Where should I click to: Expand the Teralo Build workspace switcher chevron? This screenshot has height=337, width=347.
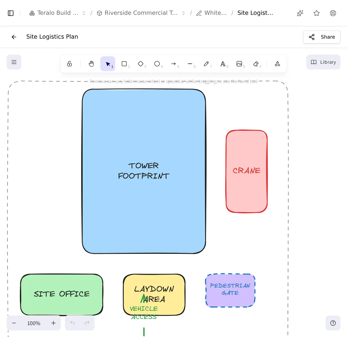(x=84, y=13)
